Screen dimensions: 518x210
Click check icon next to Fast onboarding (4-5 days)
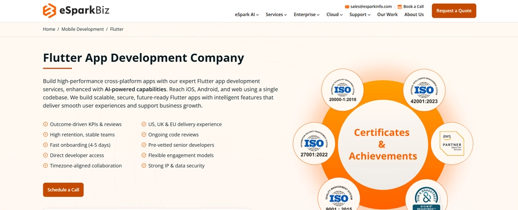click(46, 145)
